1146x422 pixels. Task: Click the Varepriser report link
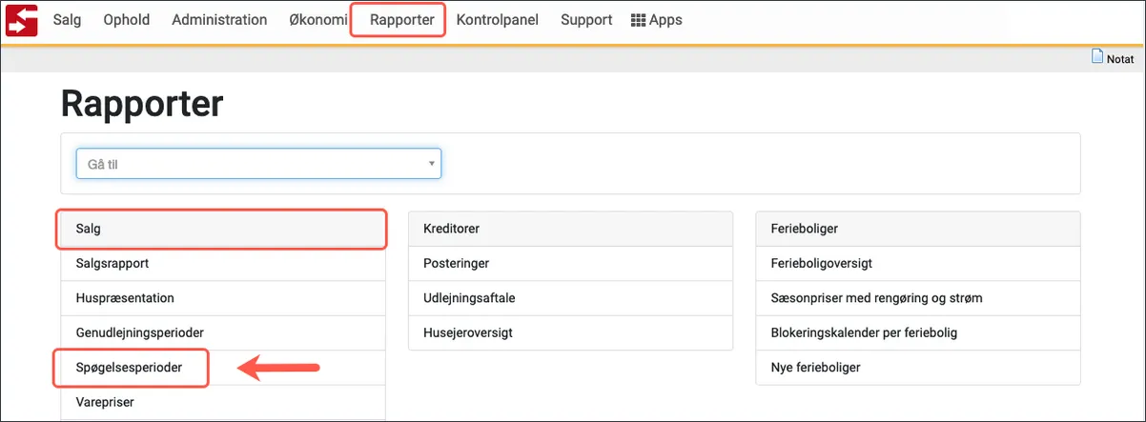tap(105, 402)
